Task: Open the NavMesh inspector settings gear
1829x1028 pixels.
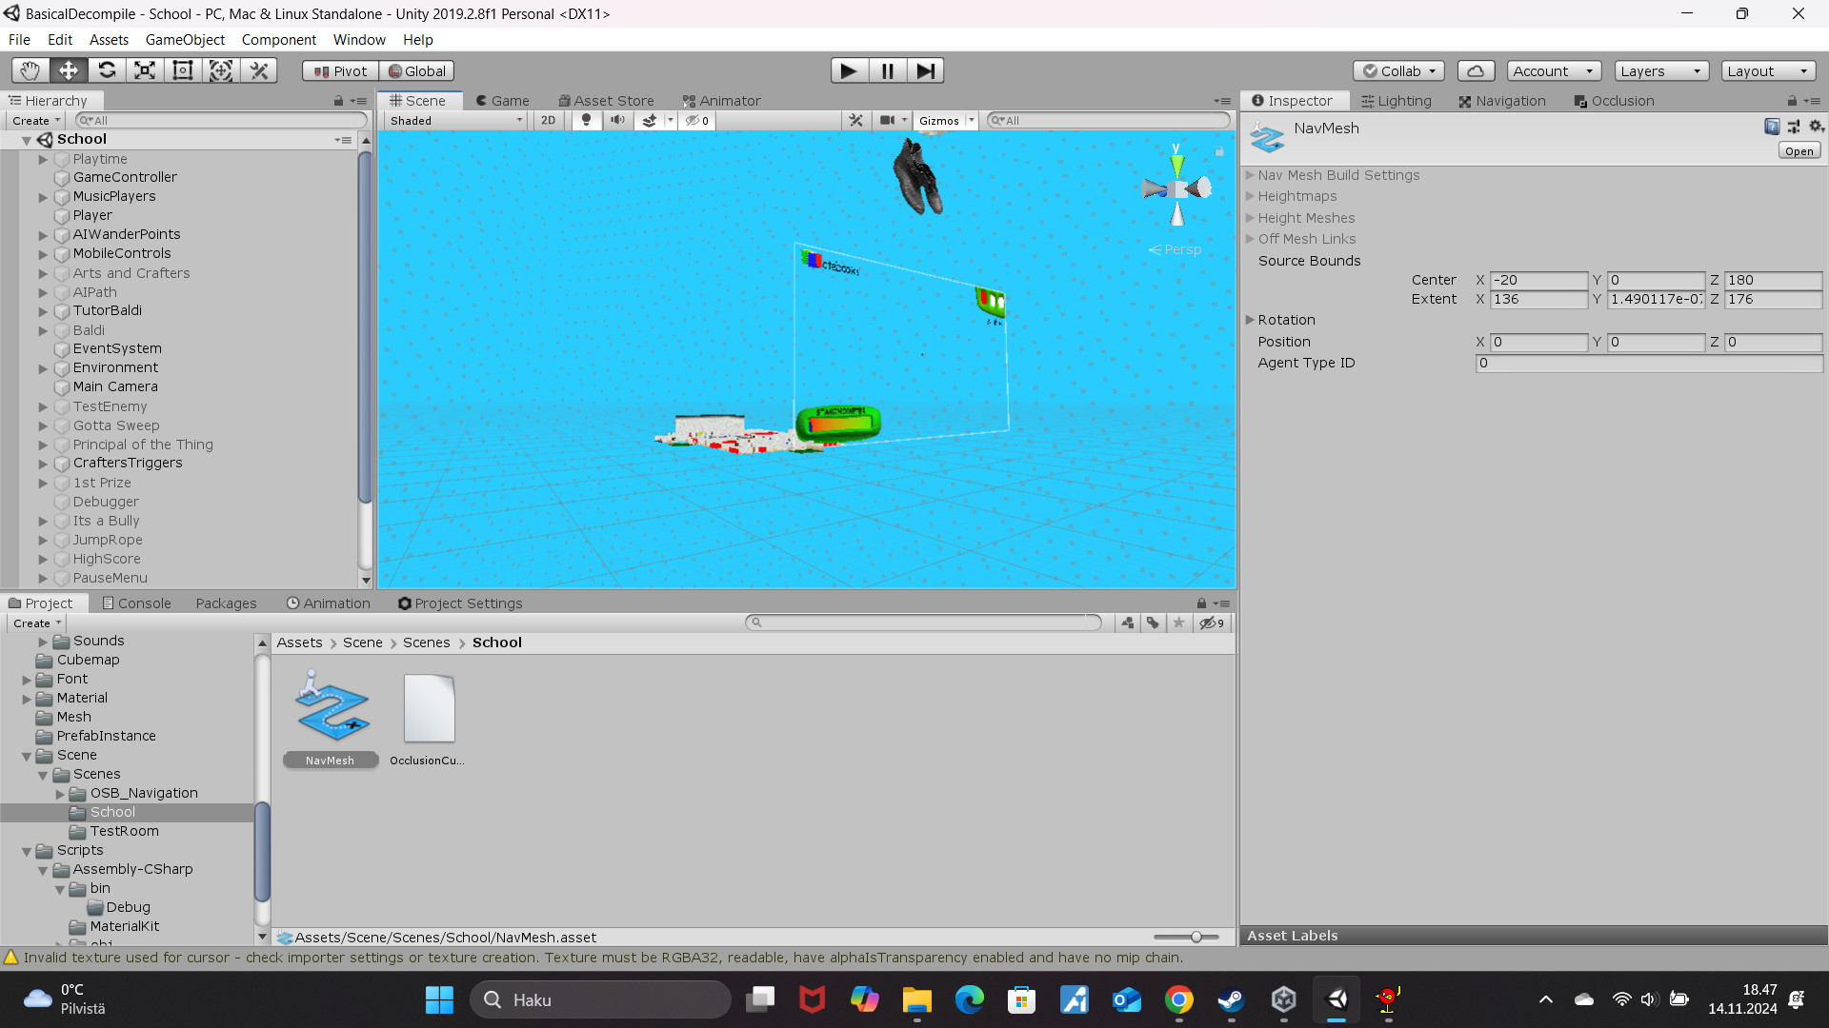Action: [1817, 126]
